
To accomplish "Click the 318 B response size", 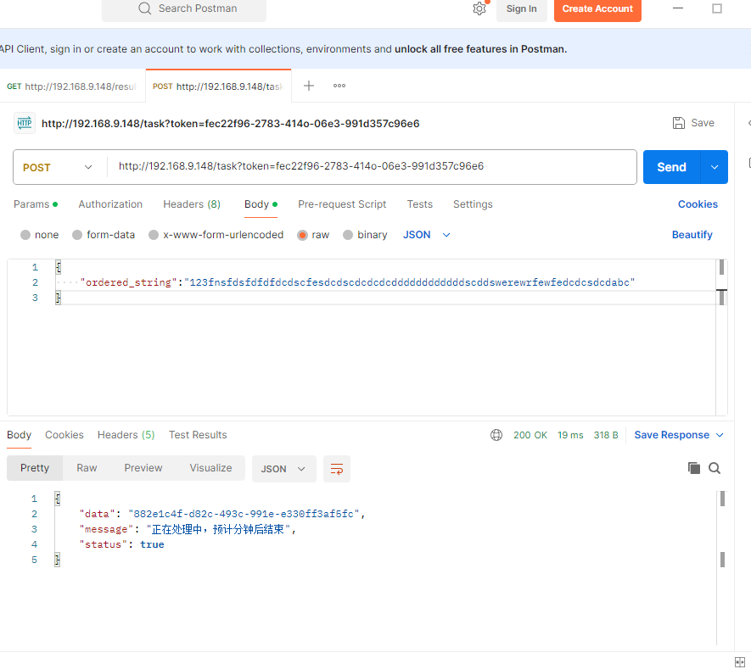I will click(605, 435).
